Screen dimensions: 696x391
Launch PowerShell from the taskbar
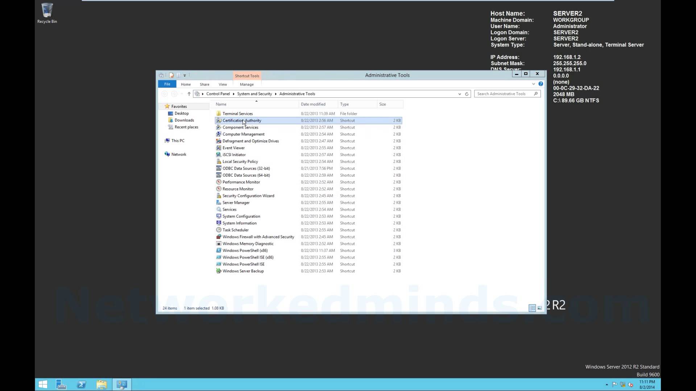coord(82,384)
